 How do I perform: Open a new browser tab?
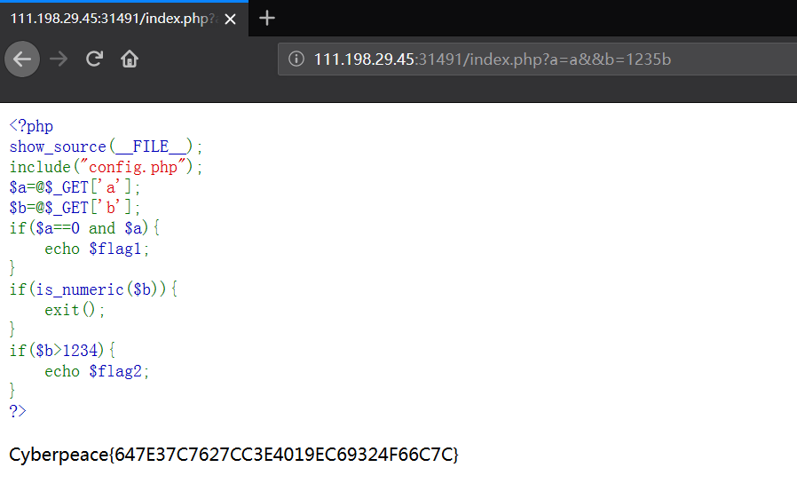267,19
